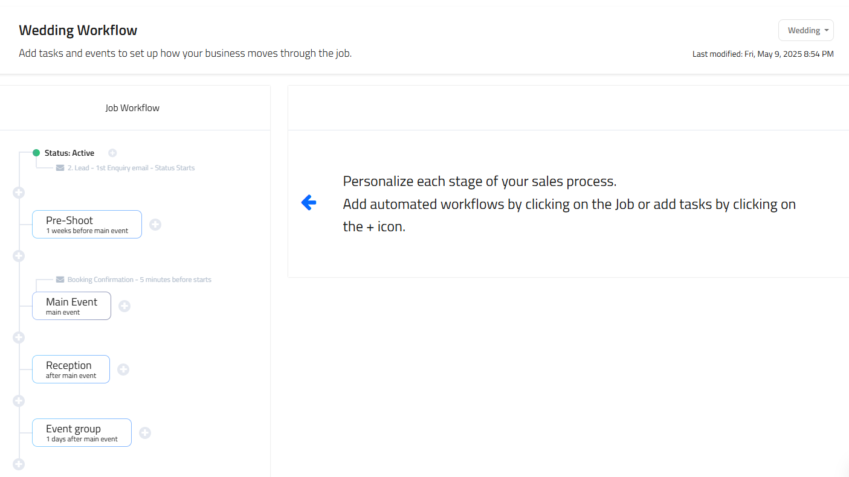Screen dimensions: 849x477
Task: Add stage between Pre-Shoot and Main Event
Action: [x=19, y=256]
